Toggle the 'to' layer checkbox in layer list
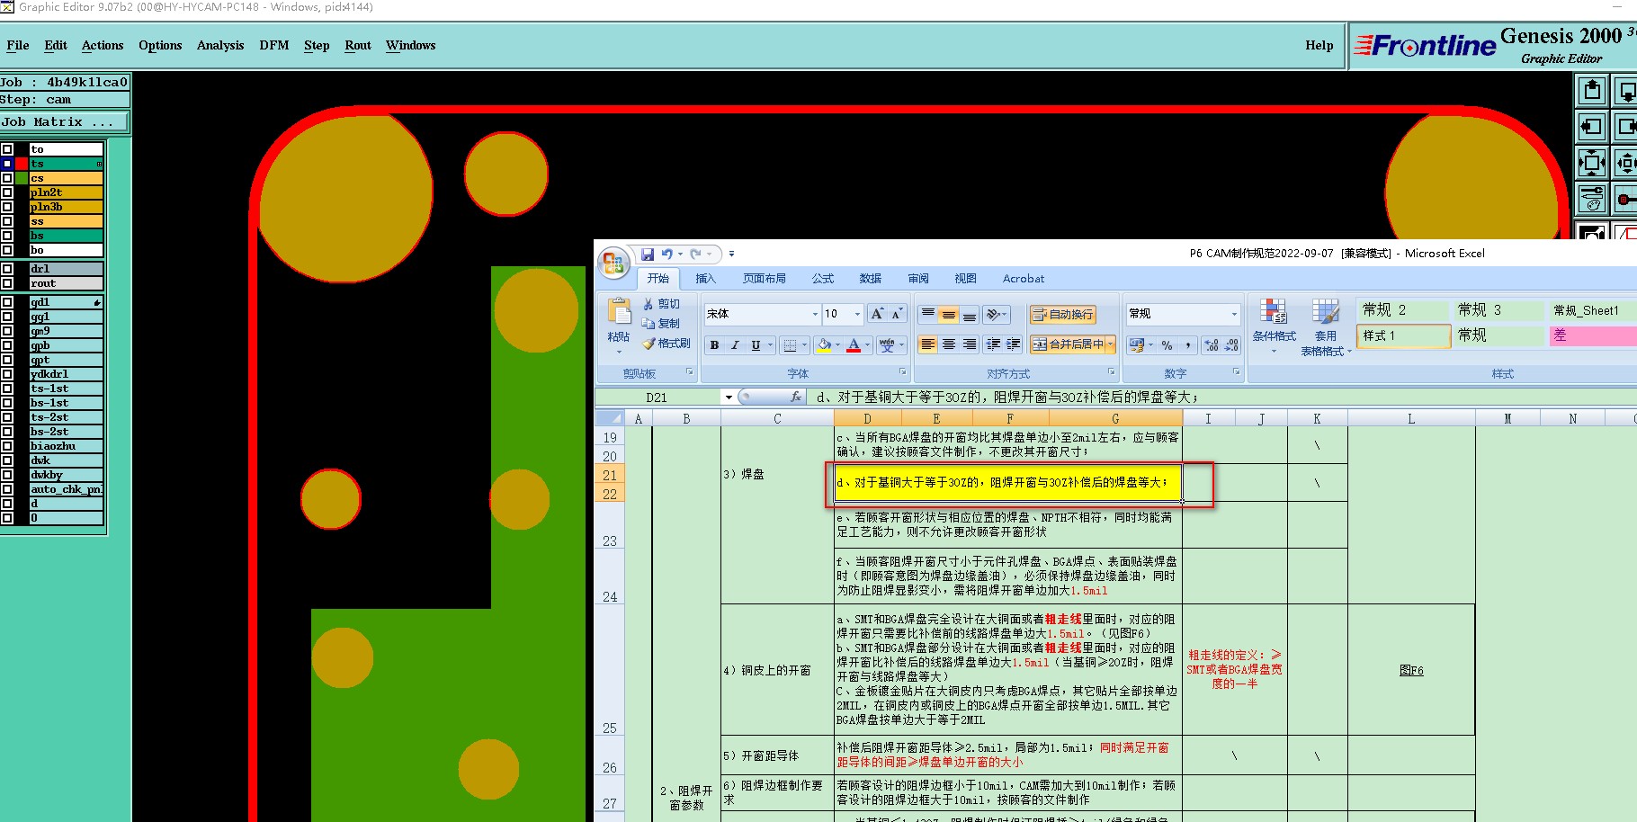Screen dimensions: 1637x822 [7, 149]
